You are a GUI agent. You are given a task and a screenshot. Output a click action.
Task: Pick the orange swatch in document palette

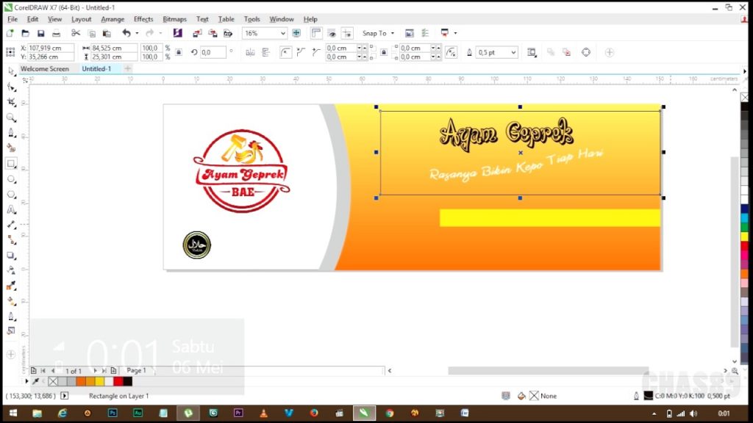pos(81,381)
